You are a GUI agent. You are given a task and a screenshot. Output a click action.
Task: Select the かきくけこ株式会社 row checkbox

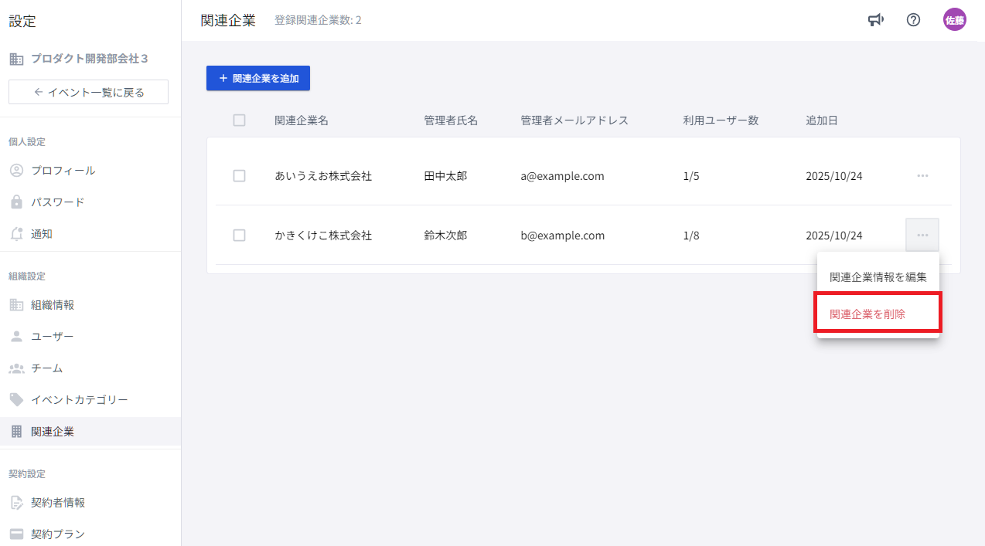pyautogui.click(x=239, y=236)
